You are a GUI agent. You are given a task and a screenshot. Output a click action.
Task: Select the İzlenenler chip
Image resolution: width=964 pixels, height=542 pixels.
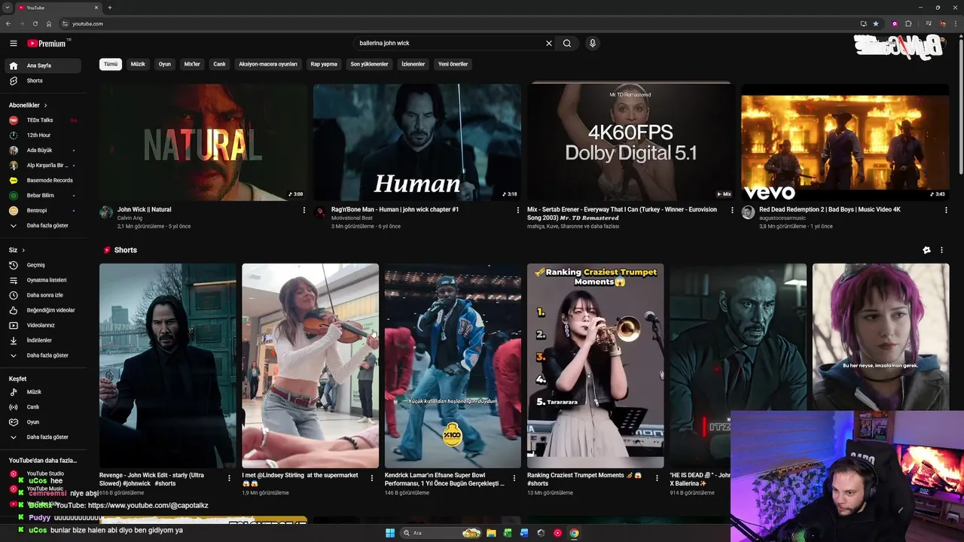tap(413, 64)
